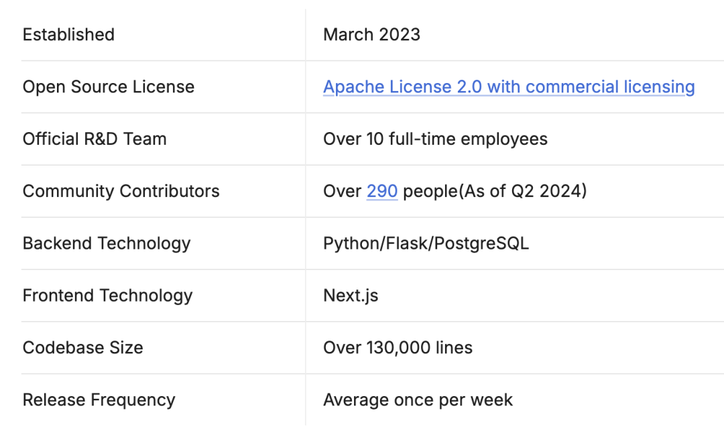Select the 'Python/Flask/PostgreSQL' value

[x=426, y=243]
